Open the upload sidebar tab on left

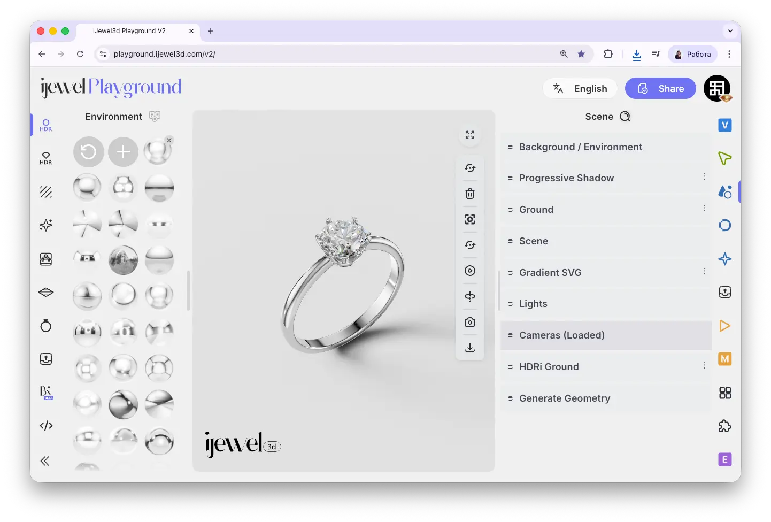[x=46, y=358]
